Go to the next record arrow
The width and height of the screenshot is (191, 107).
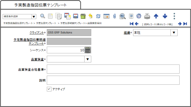coord(180,24)
